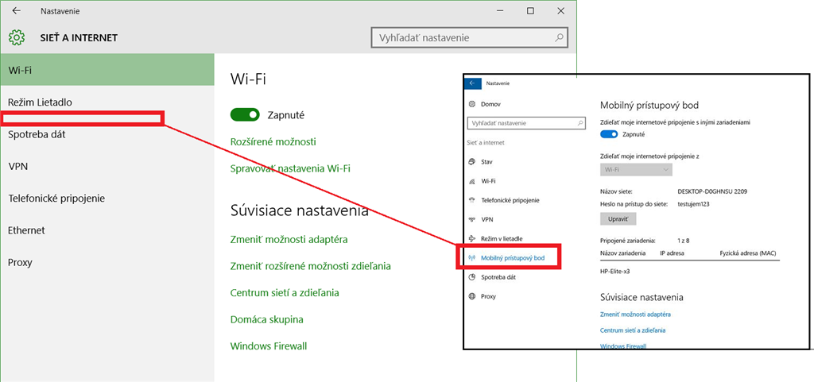Click the network name DESKTOP-D0GHNSU 2209
The width and height of the screenshot is (814, 382).
point(713,191)
